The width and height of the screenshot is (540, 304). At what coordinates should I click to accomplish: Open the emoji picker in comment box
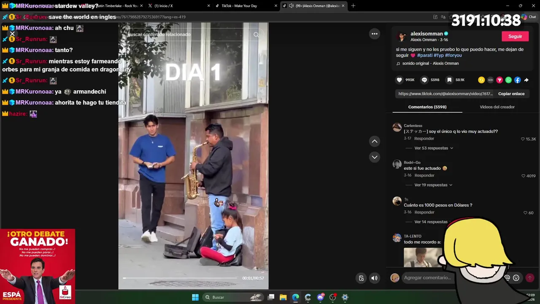(516, 278)
